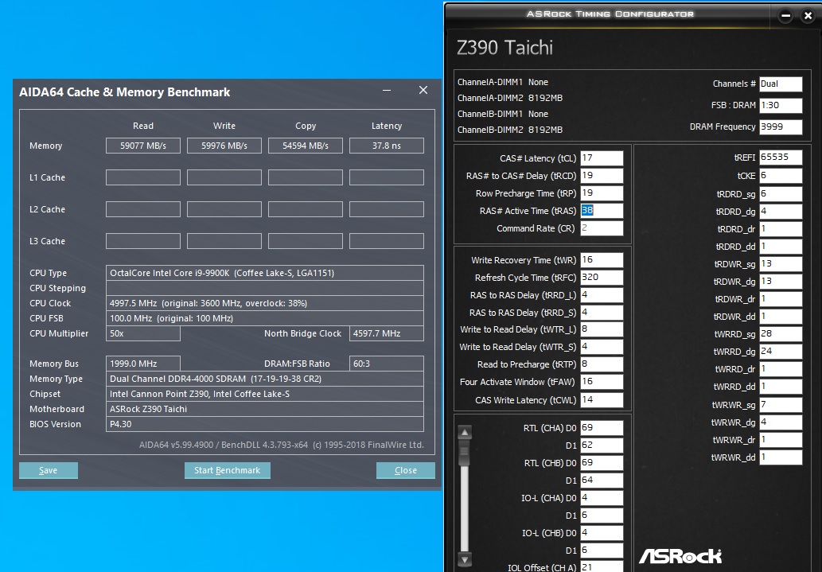Click the scroll up arrow in Timing Configurator
This screenshot has width=822, height=572.
(x=465, y=433)
